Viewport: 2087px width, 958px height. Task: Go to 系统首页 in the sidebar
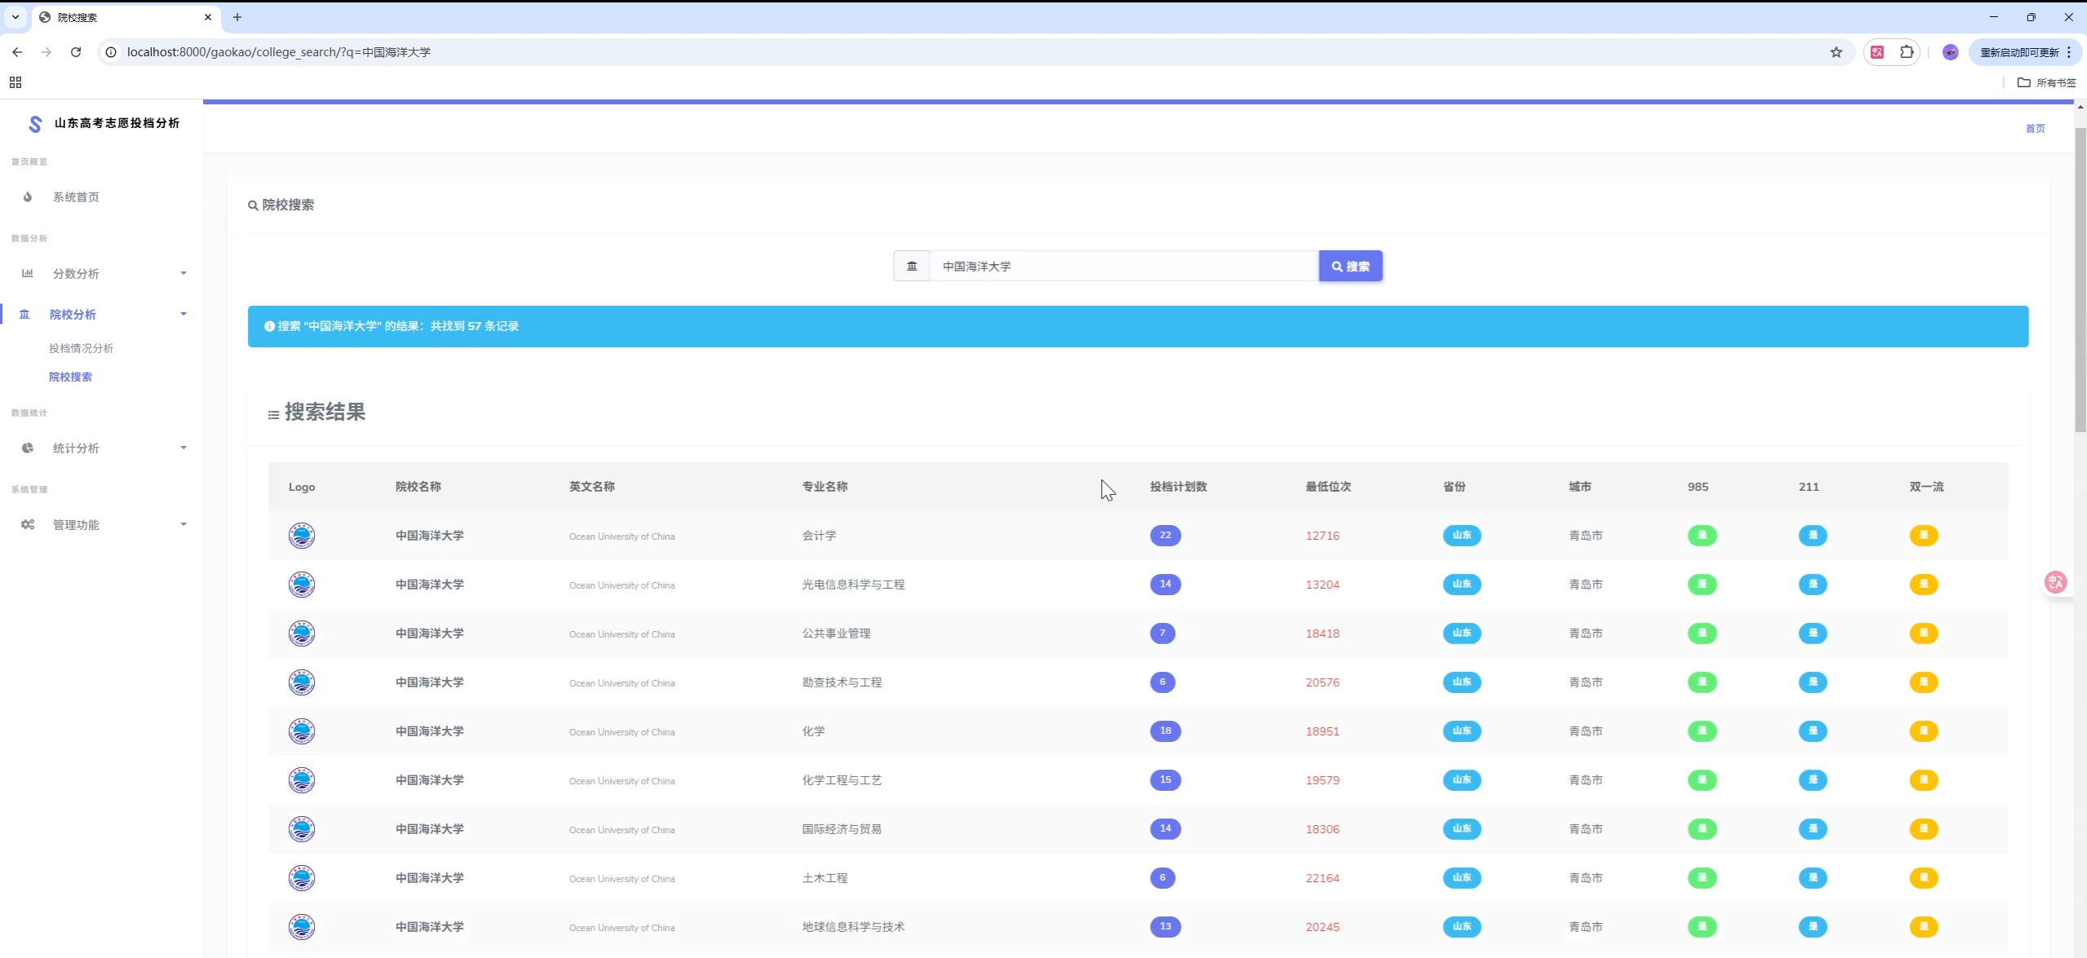click(76, 197)
